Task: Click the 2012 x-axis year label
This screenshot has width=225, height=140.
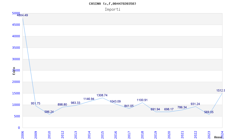Action: pos(62,135)
